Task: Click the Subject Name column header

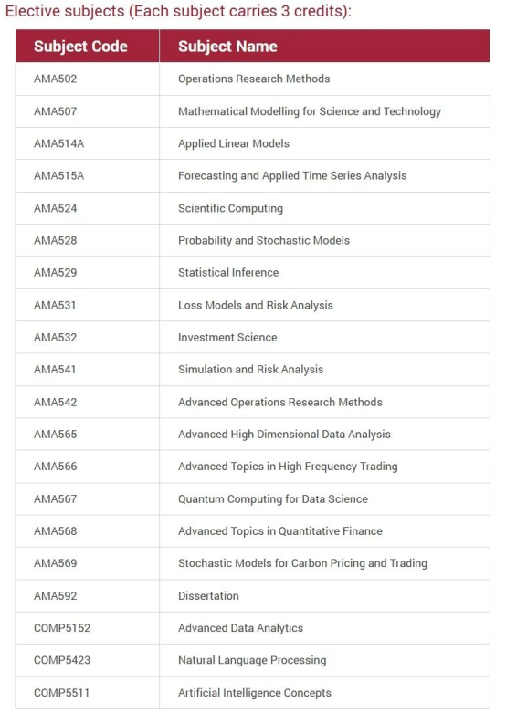Action: (x=227, y=47)
